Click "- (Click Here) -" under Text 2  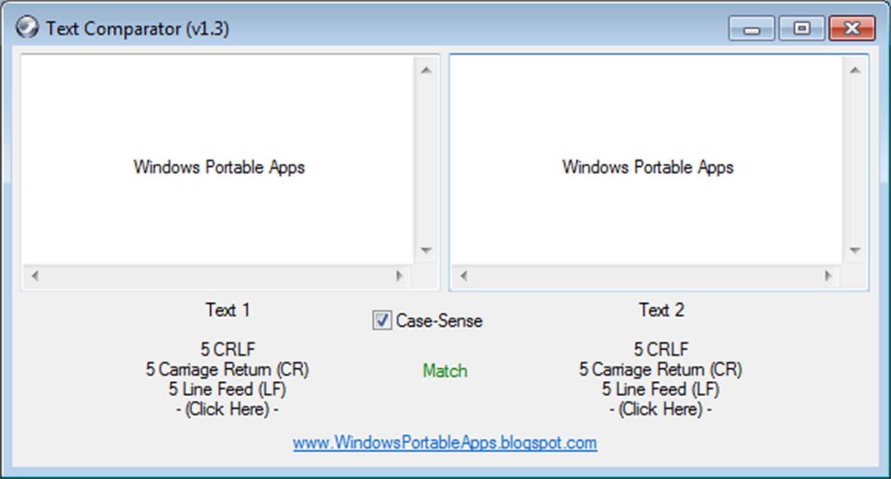pos(660,409)
